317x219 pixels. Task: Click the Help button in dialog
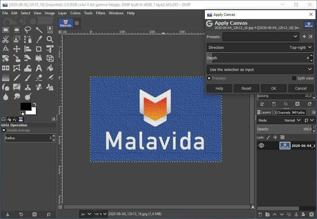[x=219, y=88]
